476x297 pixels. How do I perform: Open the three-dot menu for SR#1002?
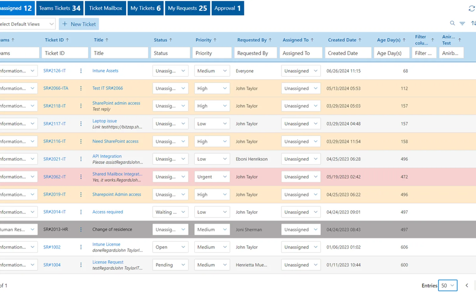click(x=81, y=247)
